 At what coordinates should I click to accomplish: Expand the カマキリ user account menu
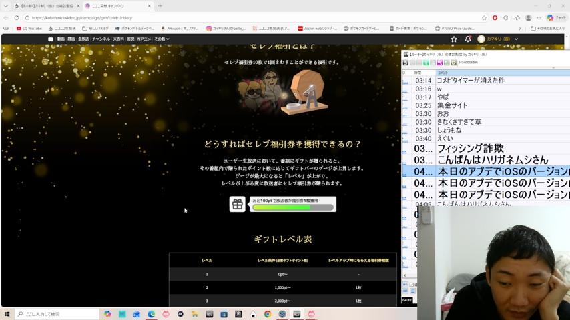point(498,39)
